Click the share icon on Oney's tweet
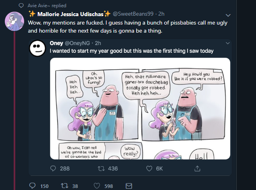Screen dimensions: 256x190 [197, 168]
